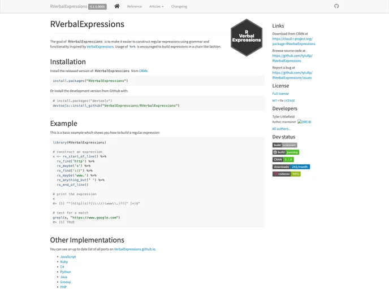This screenshot has height=289, width=389.
Task: Click the grepl code line
Action: pos(87,218)
